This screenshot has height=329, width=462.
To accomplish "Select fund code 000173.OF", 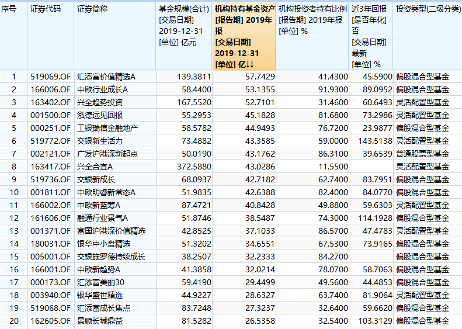I will coord(50,282).
